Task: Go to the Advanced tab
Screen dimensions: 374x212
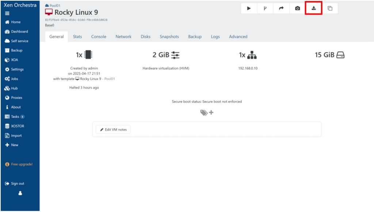Action: pyautogui.click(x=238, y=37)
